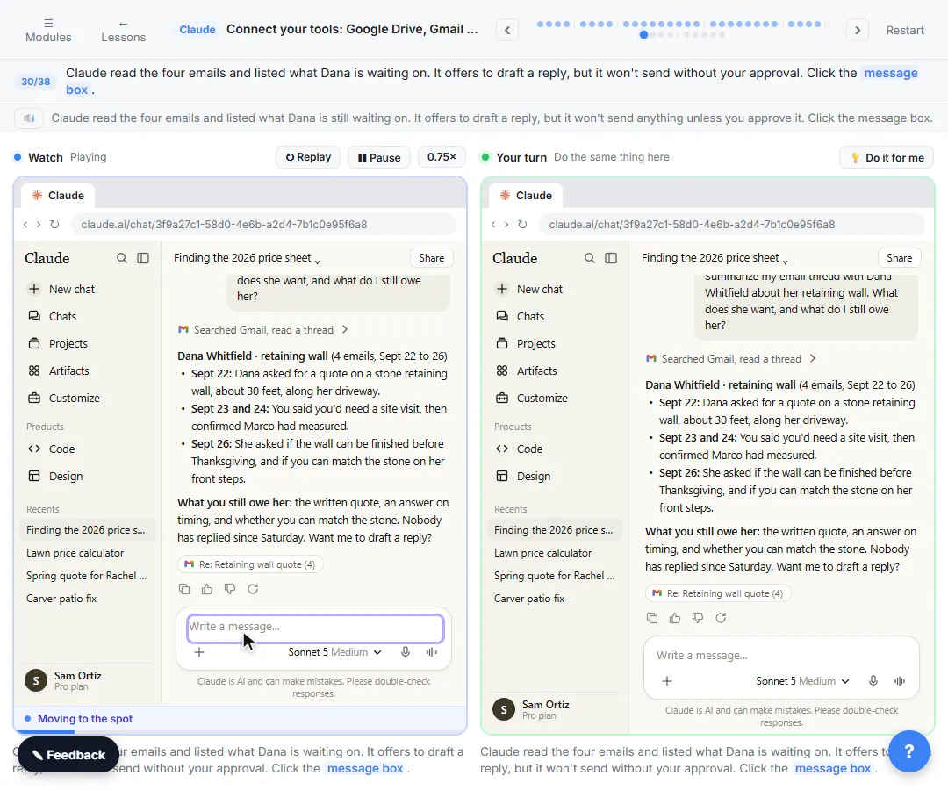The height and width of the screenshot is (790, 948).
Task: Thumbs up the response in Watch panel
Action: coord(207,589)
